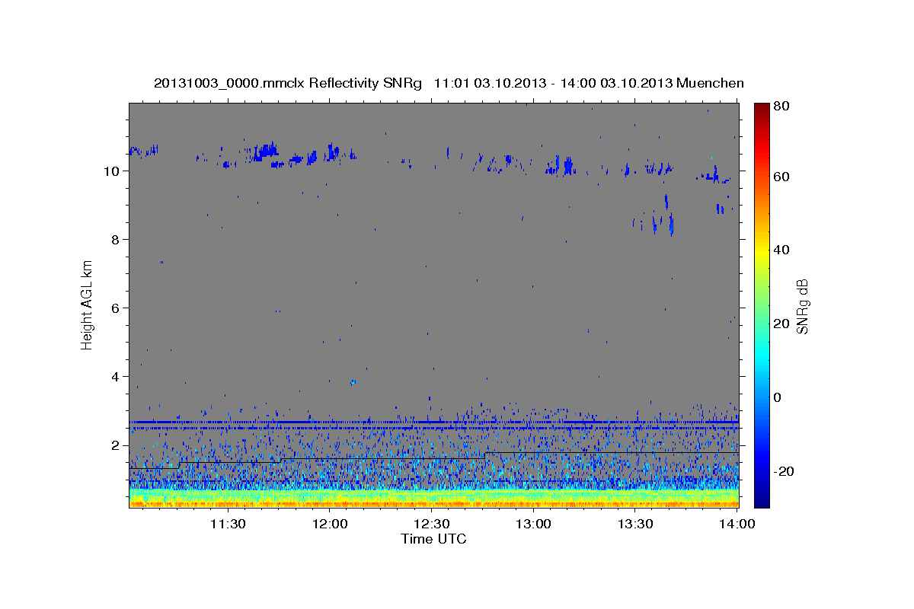The width and height of the screenshot is (914, 609).
Task: Click the 'Time UTC' x-axis label
Action: (x=433, y=539)
